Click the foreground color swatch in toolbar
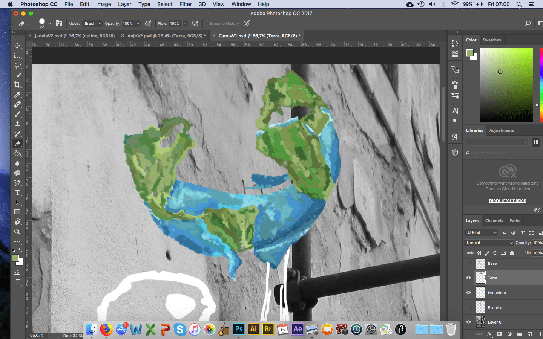This screenshot has width=543, height=339. [15, 258]
